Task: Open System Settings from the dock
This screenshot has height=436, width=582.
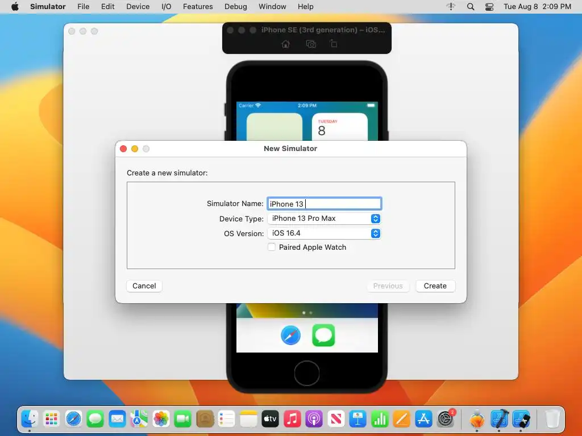Action: (446, 420)
